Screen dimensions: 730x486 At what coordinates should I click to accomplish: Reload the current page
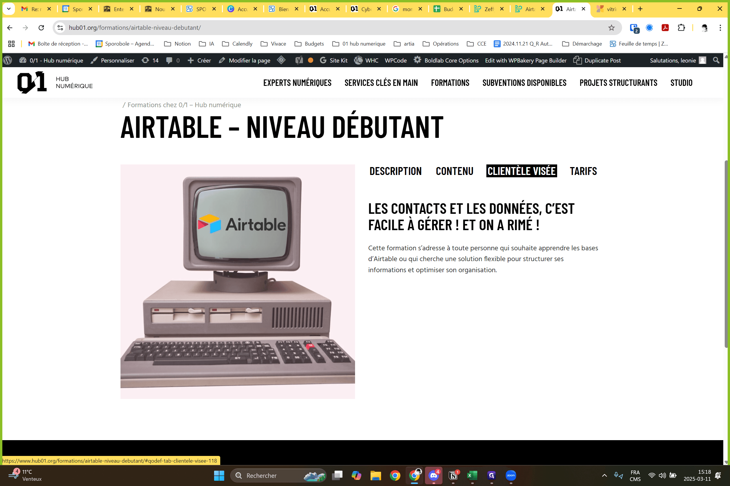pyautogui.click(x=41, y=27)
